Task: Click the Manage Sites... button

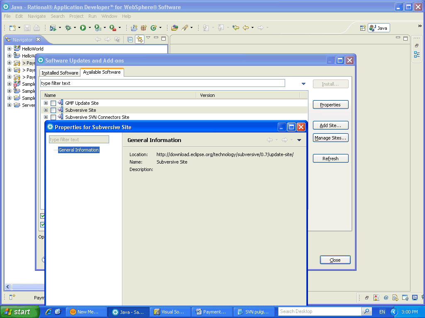Action: 330,138
